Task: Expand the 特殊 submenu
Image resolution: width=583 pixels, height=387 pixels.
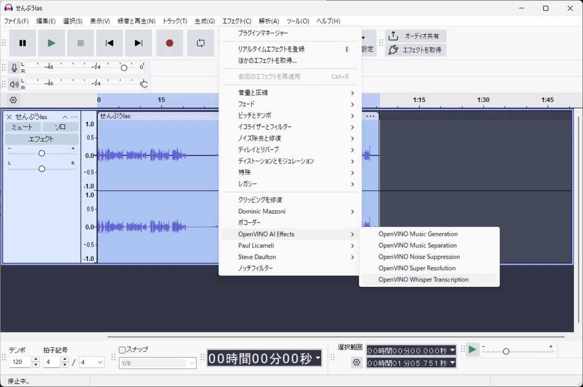Action: [290, 172]
